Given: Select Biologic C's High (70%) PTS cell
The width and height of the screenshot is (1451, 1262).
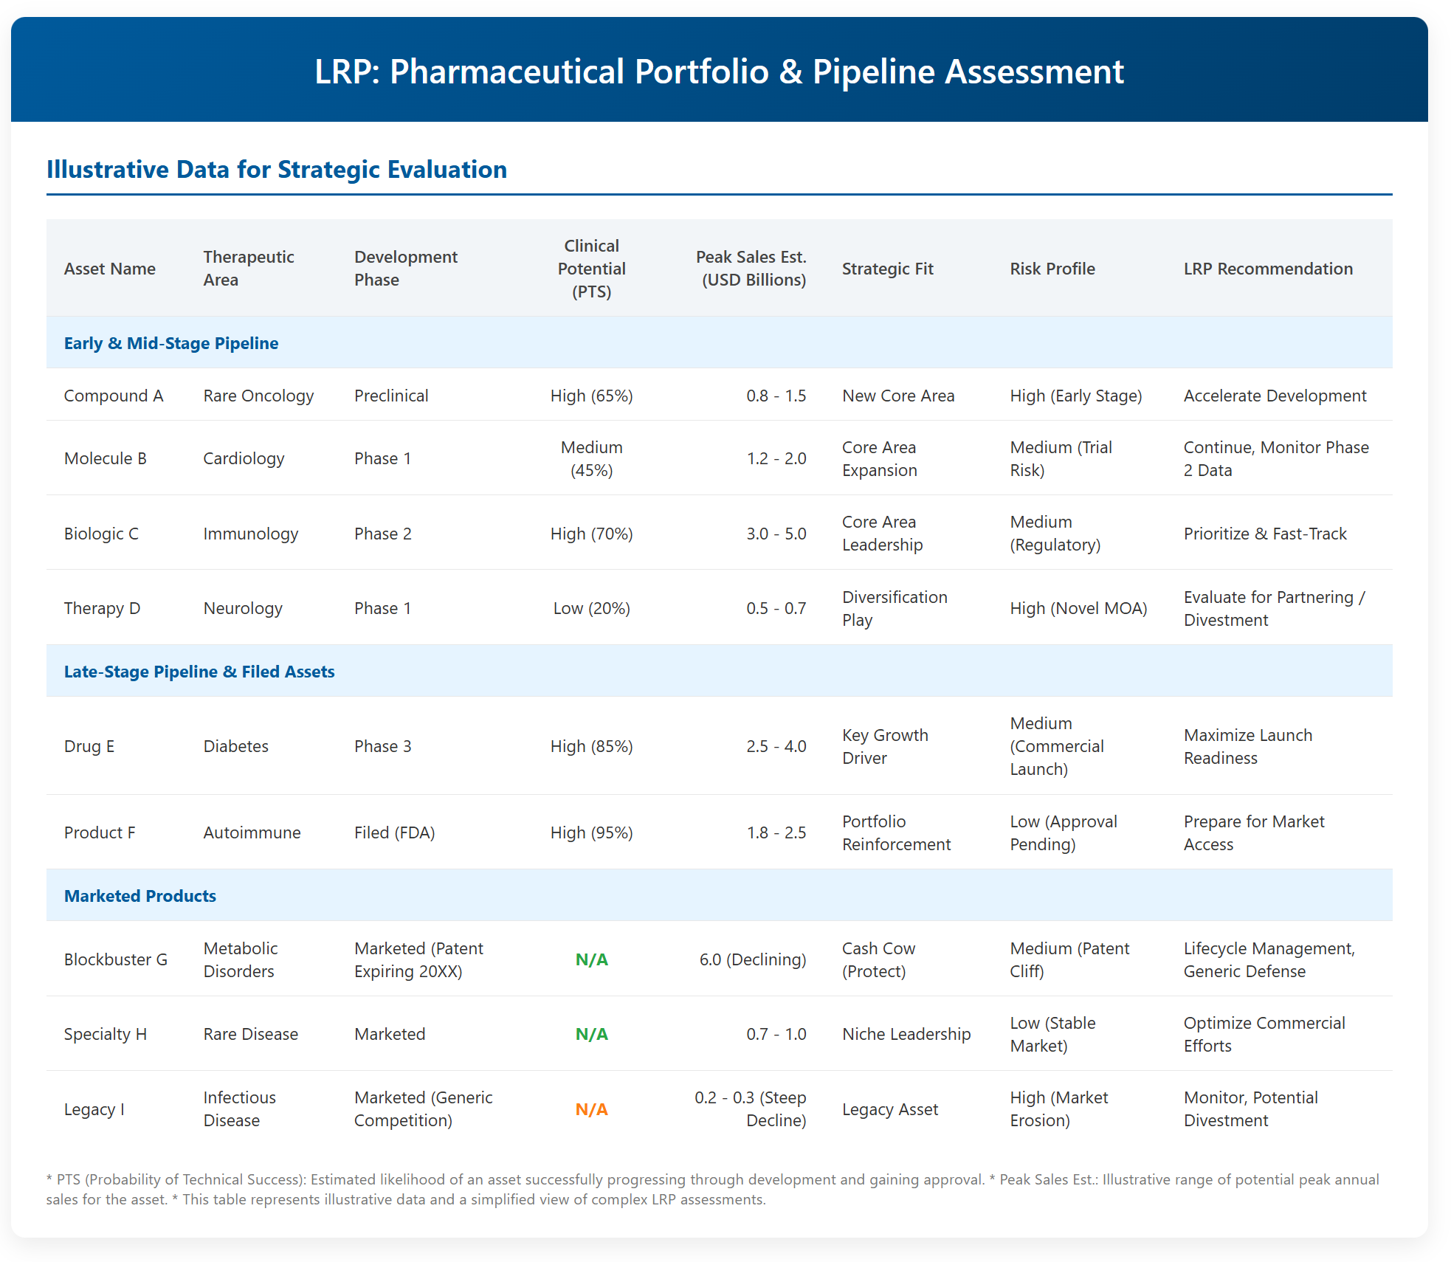Looking at the screenshot, I should (591, 534).
